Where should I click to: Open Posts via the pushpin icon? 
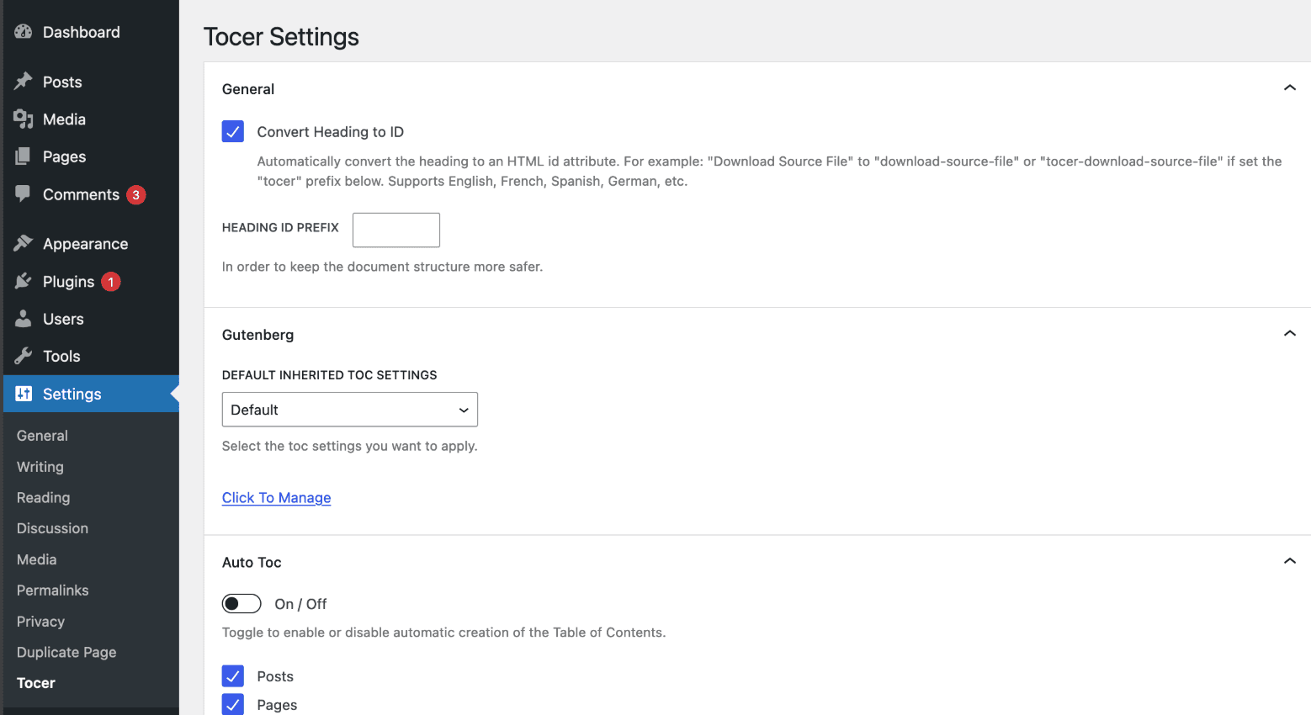coord(23,82)
